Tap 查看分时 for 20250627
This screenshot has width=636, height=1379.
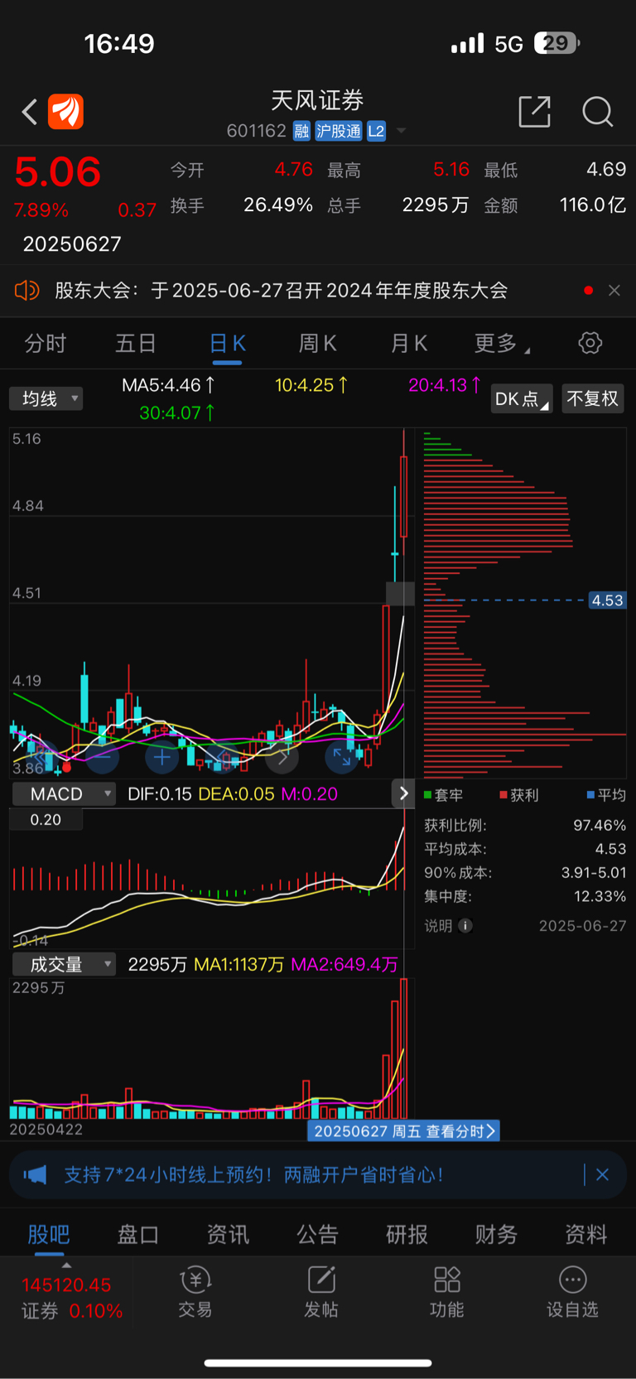click(404, 1131)
